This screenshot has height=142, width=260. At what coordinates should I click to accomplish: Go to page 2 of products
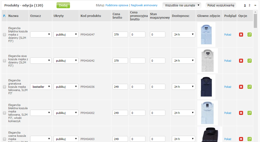pyautogui.click(x=249, y=5)
